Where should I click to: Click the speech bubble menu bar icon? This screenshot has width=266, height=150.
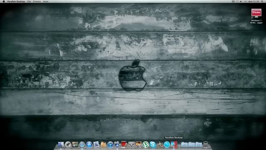[237, 1]
